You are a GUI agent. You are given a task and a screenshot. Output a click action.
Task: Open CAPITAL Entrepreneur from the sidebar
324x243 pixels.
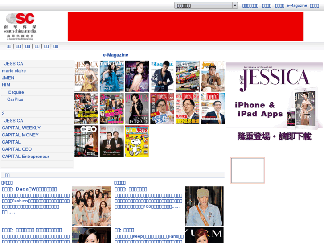[25, 157]
